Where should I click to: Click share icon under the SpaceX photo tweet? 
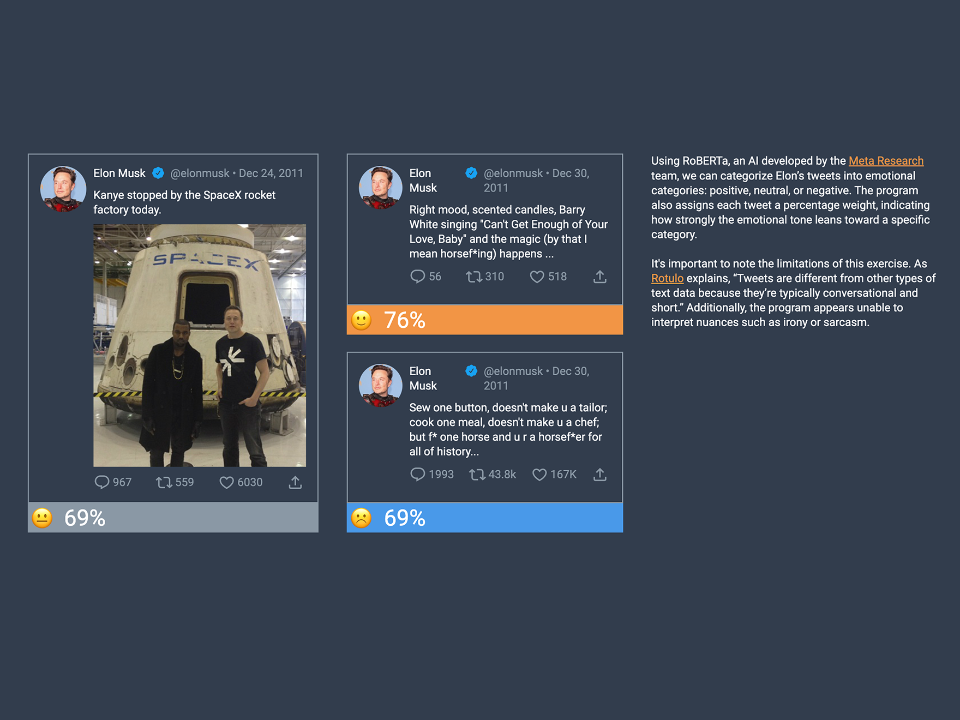[x=295, y=482]
